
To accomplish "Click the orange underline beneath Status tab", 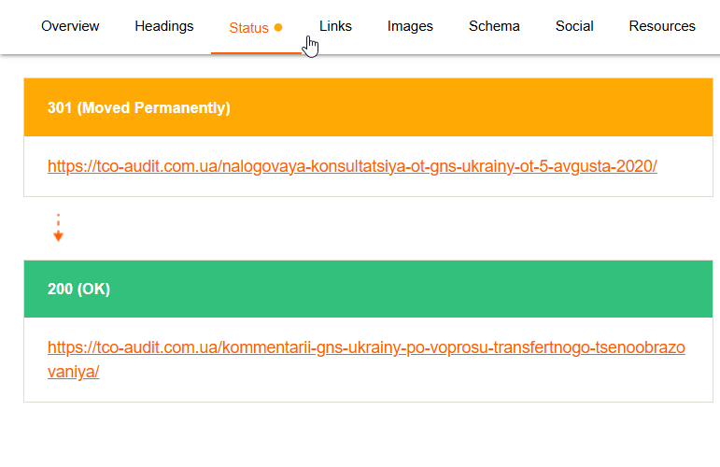I will point(256,53).
